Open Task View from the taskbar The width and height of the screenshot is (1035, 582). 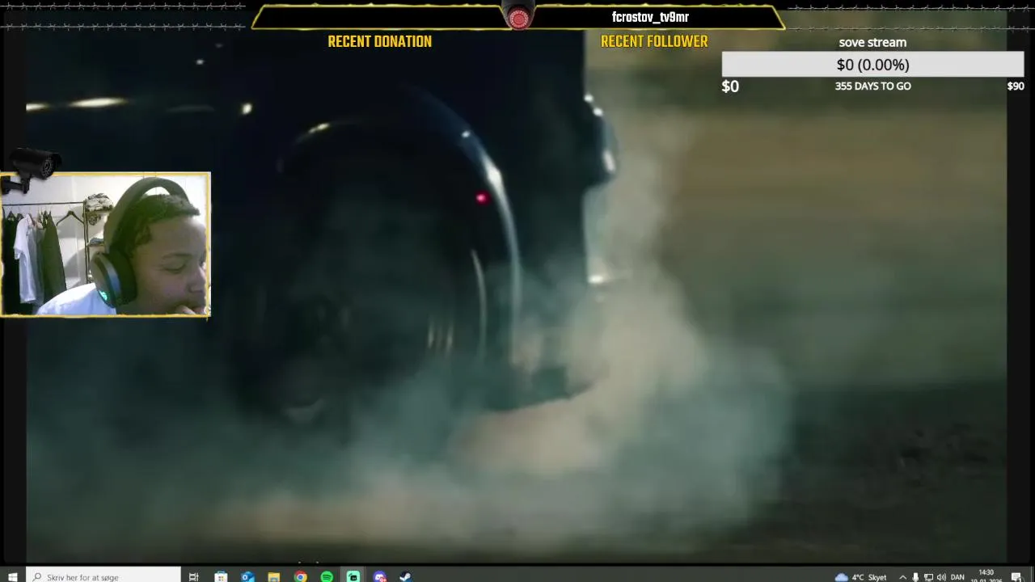tap(193, 576)
